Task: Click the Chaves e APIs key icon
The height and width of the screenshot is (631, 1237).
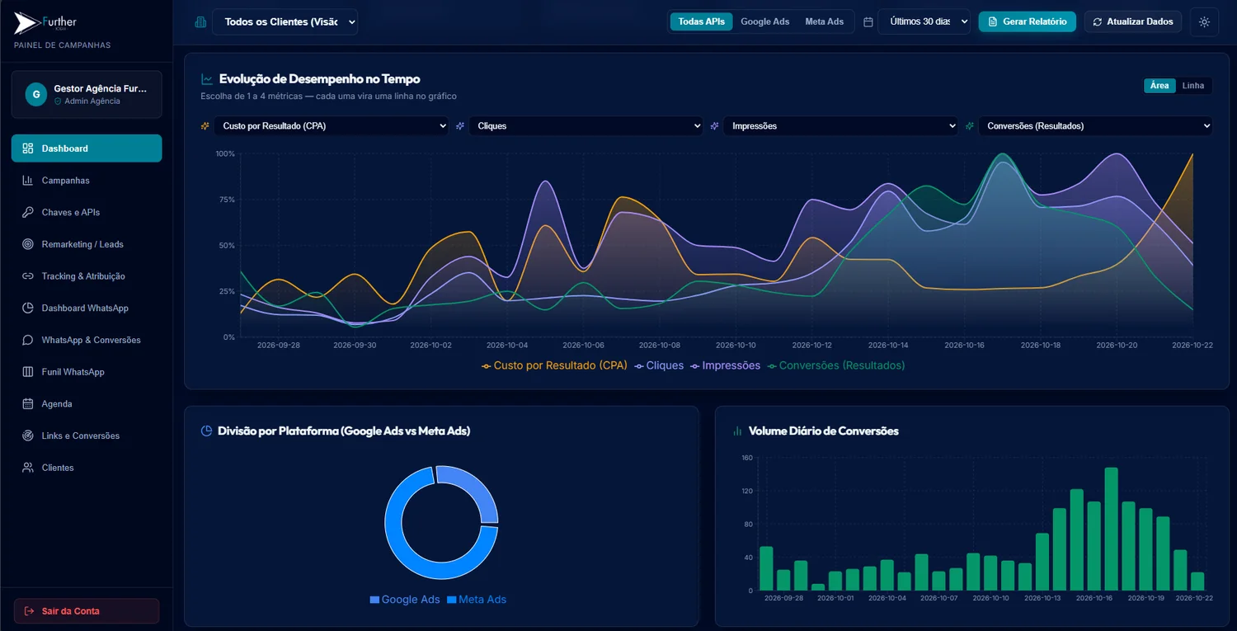Action: (27, 212)
